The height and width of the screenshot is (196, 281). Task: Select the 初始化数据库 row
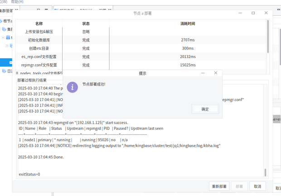tap(39, 40)
